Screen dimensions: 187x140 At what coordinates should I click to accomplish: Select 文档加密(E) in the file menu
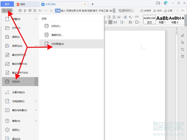tap(20, 101)
